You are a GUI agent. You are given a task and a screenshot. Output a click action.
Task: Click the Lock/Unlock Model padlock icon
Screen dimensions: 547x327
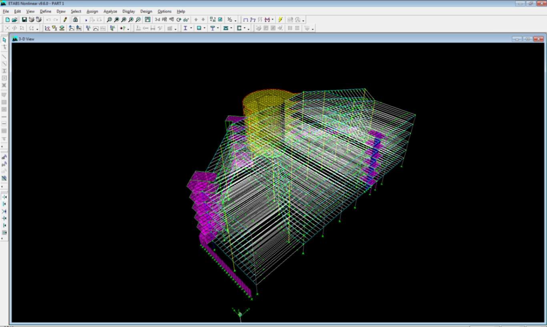click(75, 20)
